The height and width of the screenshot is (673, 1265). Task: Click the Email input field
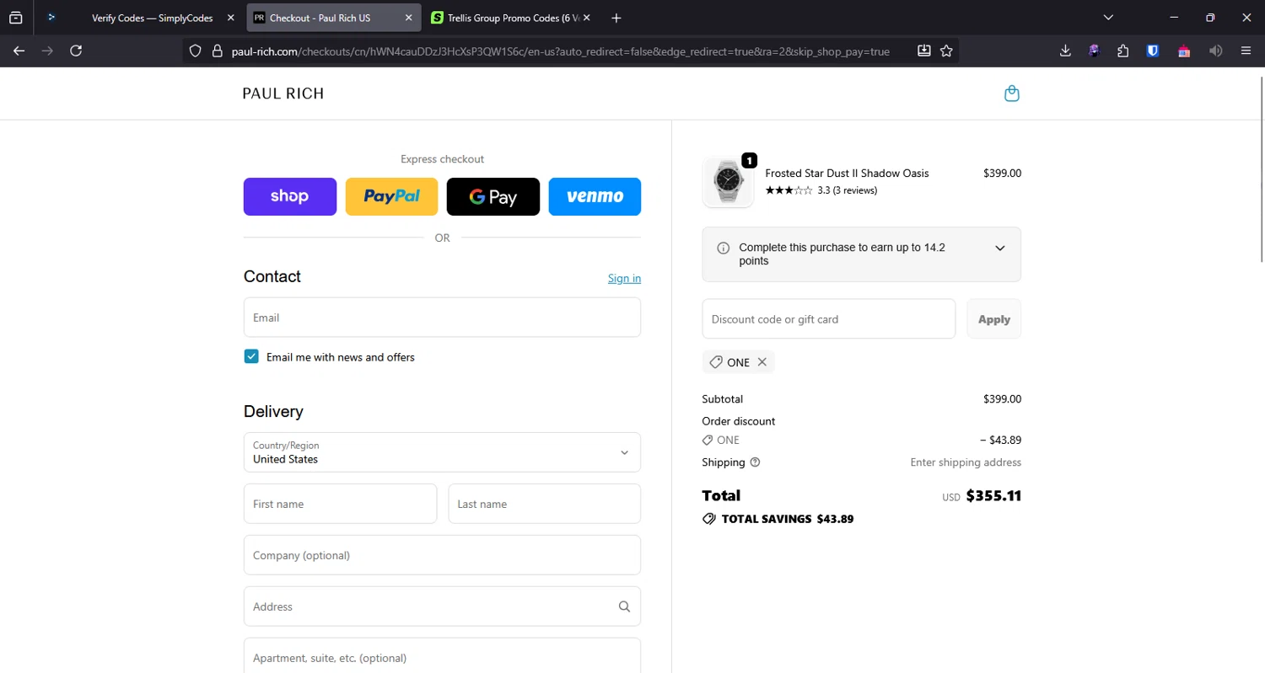click(442, 318)
